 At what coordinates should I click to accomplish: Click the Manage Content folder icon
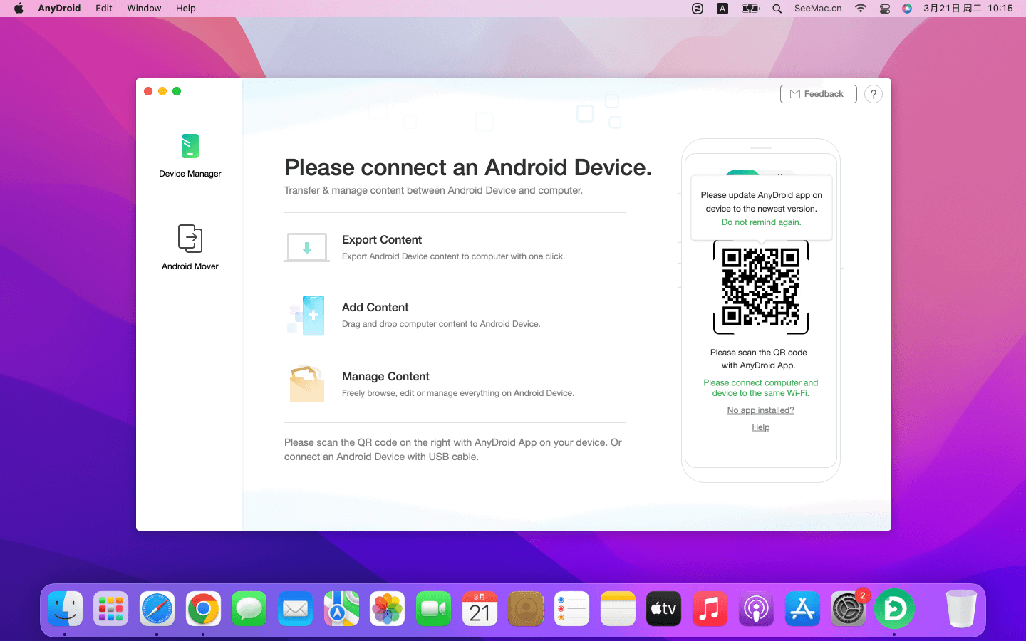307,385
